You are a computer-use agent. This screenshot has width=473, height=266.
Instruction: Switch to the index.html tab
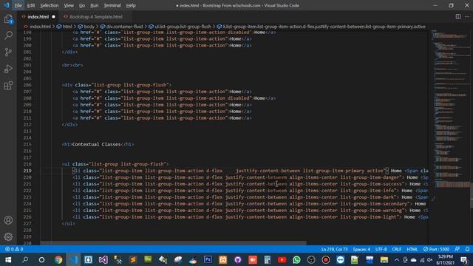[x=38, y=17]
